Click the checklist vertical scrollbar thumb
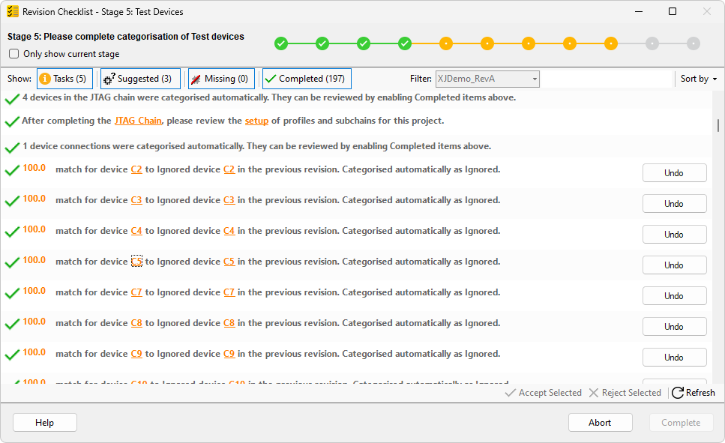The width and height of the screenshot is (725, 443). click(x=718, y=125)
